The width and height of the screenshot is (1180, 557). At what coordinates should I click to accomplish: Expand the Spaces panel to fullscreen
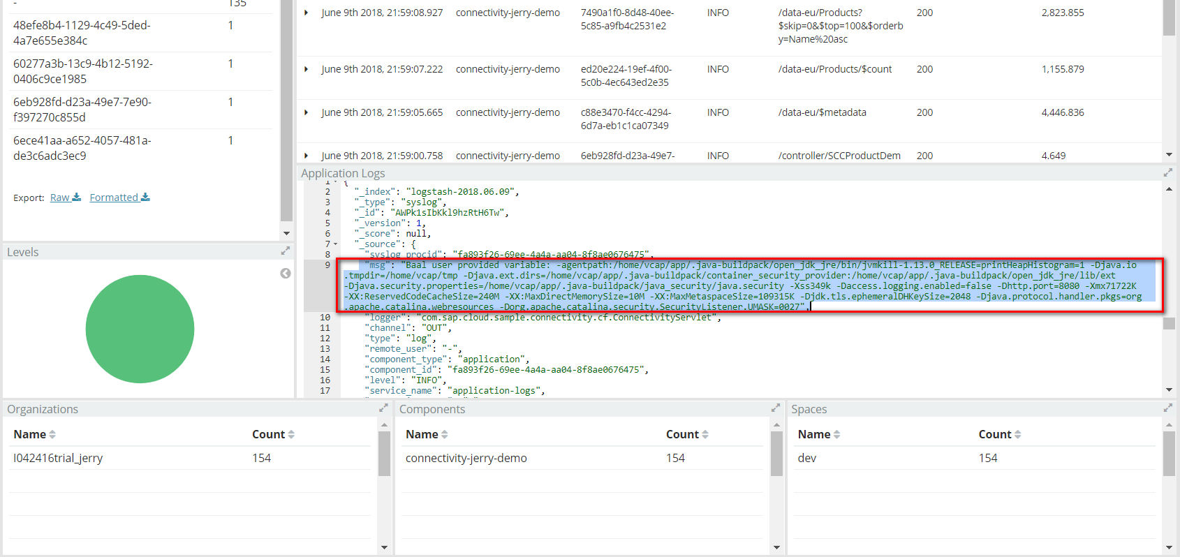(x=1168, y=408)
